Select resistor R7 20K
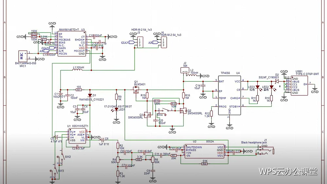 point(174,156)
